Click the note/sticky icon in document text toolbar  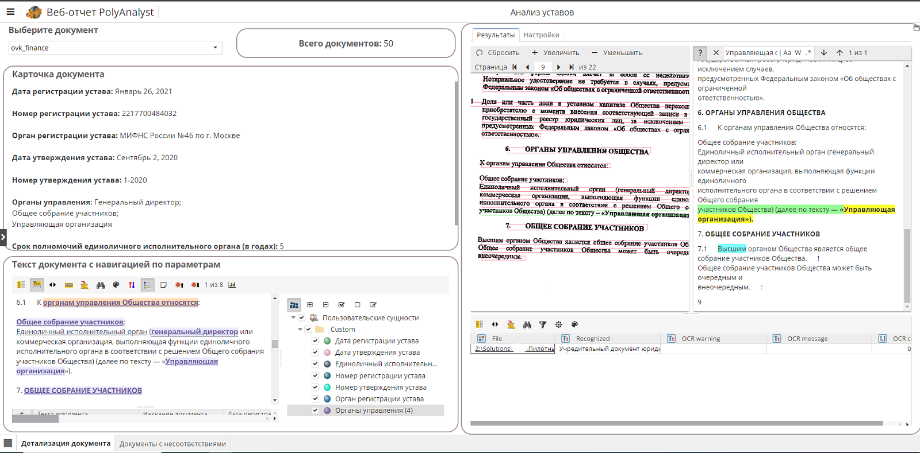click(163, 285)
